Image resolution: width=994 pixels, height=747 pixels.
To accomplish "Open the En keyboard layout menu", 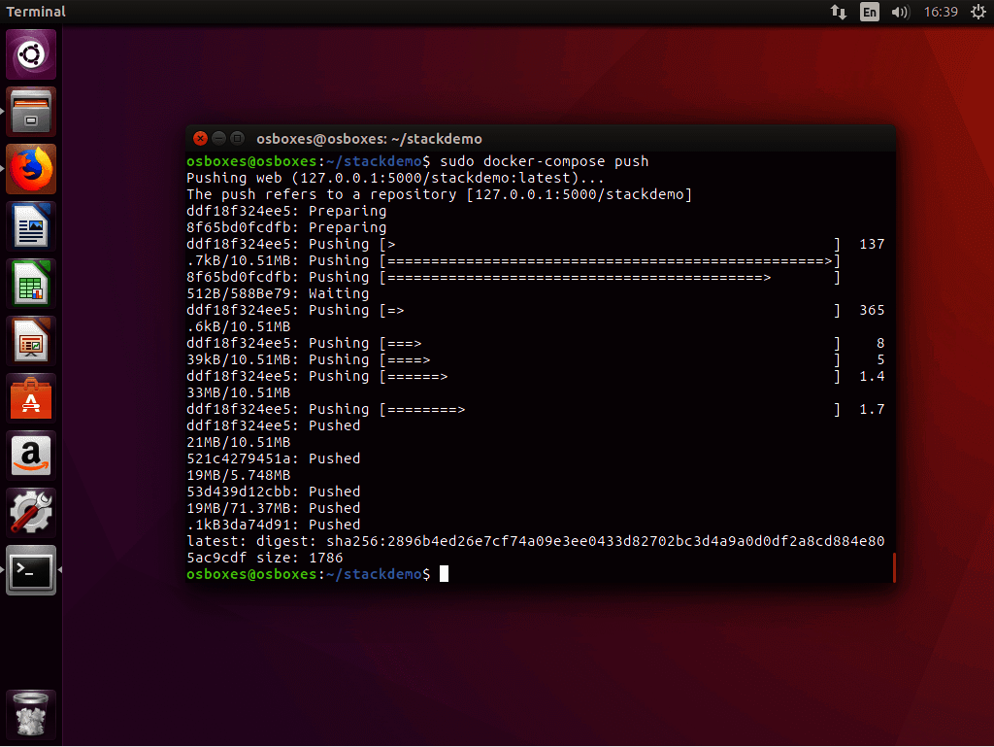I will 869,12.
